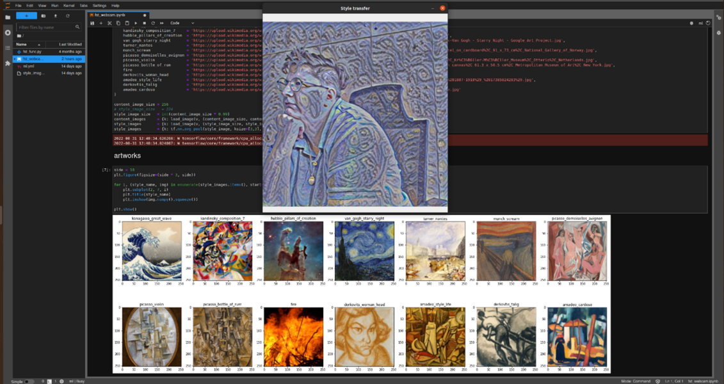Click the fire artwork image
The image size is (724, 384).
click(294, 337)
